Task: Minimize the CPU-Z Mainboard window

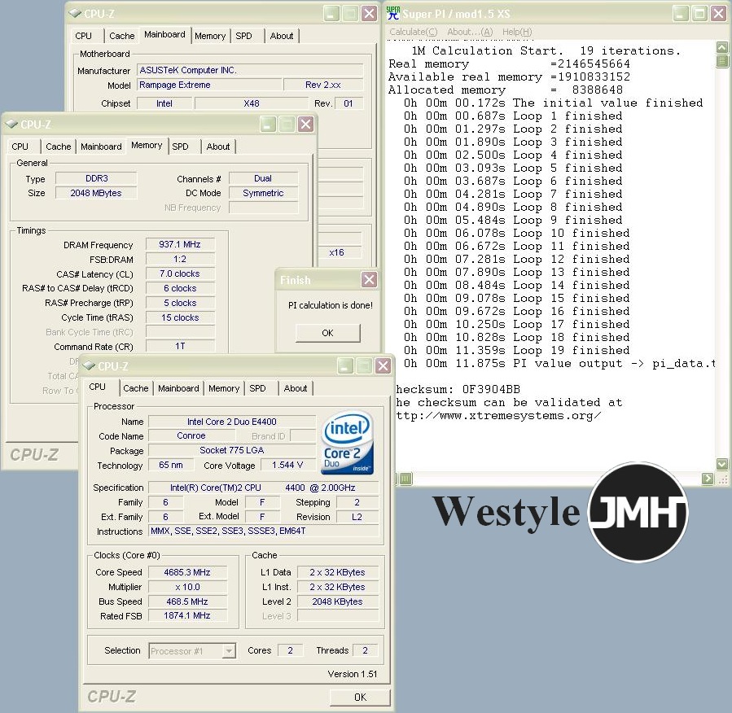Action: coord(331,14)
